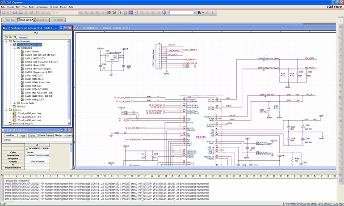Click the Paste toolbar icon
Viewport: 344px width, 206px height.
pyautogui.click(x=37, y=13)
